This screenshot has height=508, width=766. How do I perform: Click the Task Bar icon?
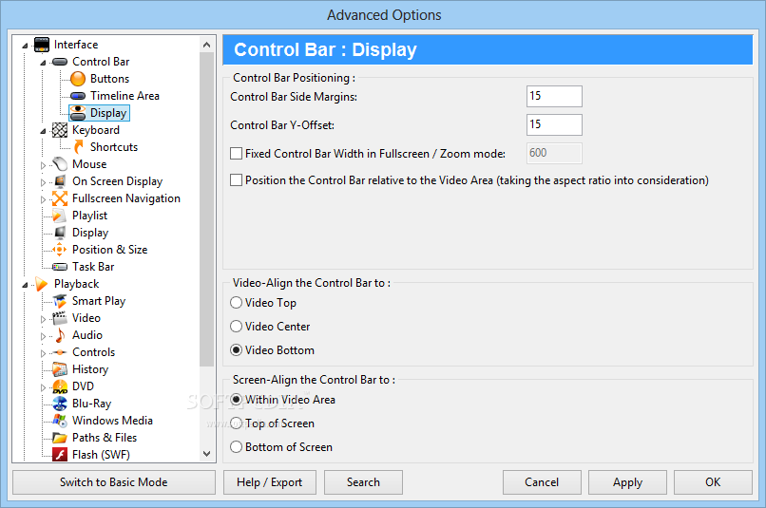[x=60, y=267]
